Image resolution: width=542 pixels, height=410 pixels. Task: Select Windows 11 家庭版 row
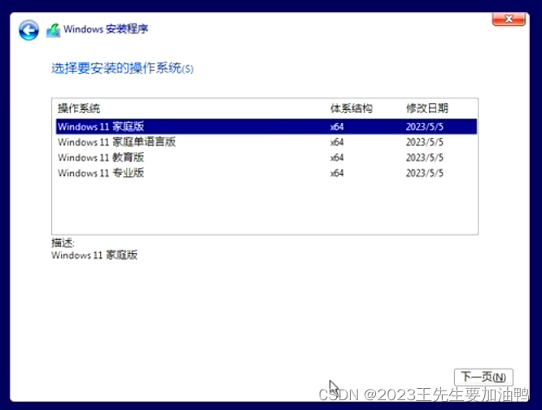(266, 126)
